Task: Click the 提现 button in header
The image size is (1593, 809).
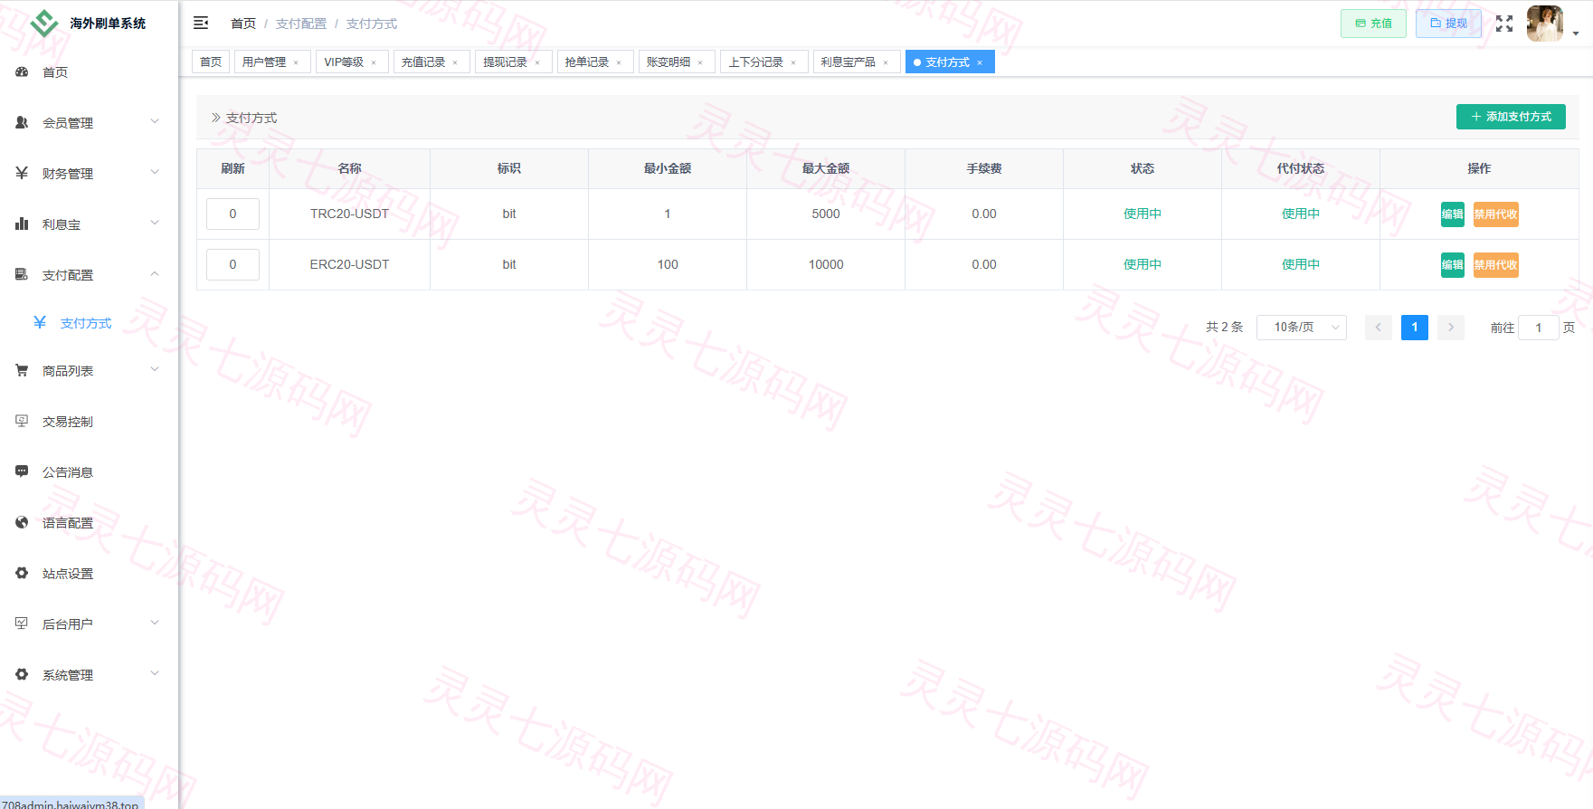Action: pyautogui.click(x=1448, y=24)
